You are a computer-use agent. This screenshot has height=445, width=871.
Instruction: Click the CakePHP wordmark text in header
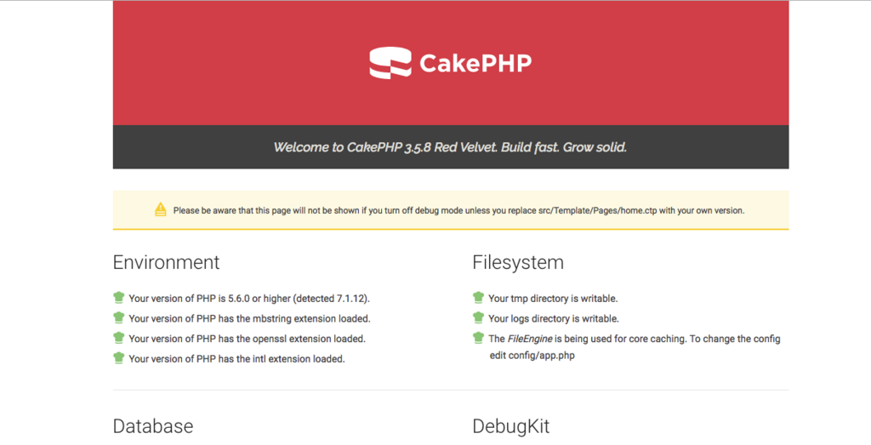point(475,63)
